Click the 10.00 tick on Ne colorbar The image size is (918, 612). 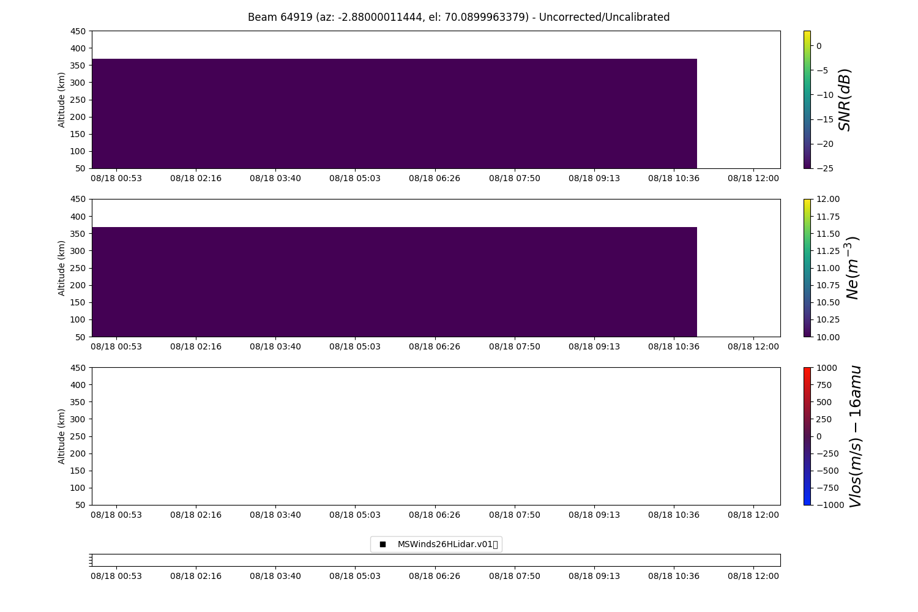pos(827,337)
